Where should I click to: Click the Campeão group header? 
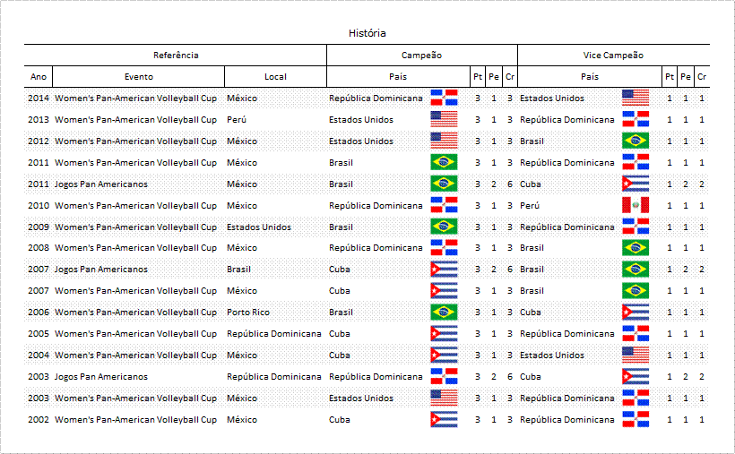pyautogui.click(x=421, y=56)
